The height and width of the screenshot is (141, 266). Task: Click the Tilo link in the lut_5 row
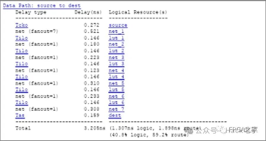click(x=22, y=90)
